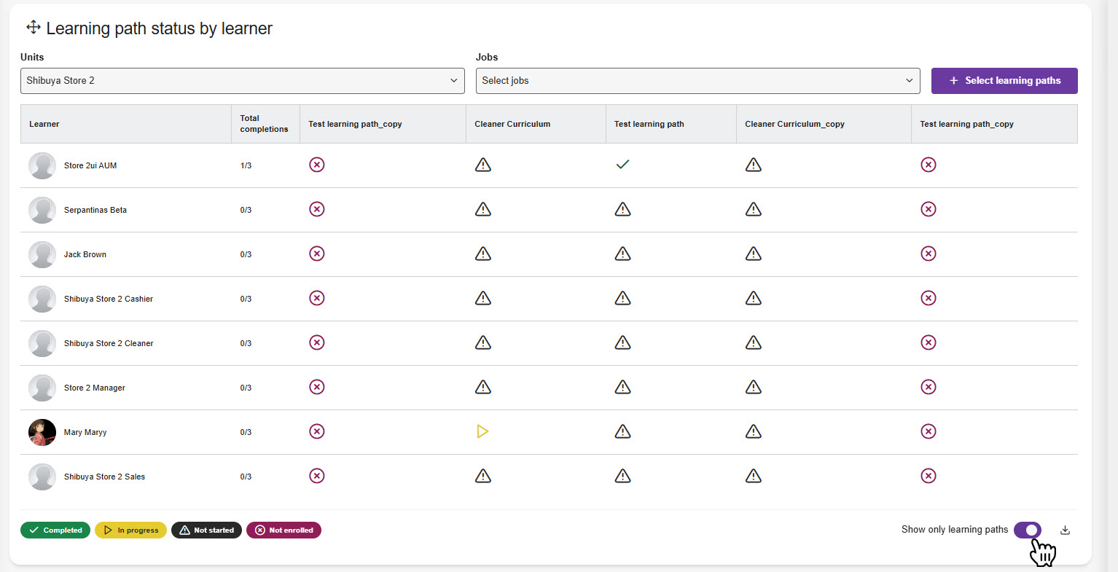Click the Not enrolled legend badge

284,530
